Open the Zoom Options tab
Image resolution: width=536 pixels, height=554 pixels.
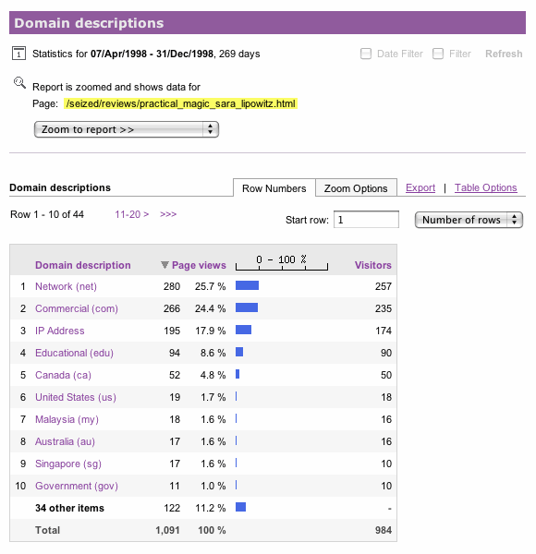356,188
